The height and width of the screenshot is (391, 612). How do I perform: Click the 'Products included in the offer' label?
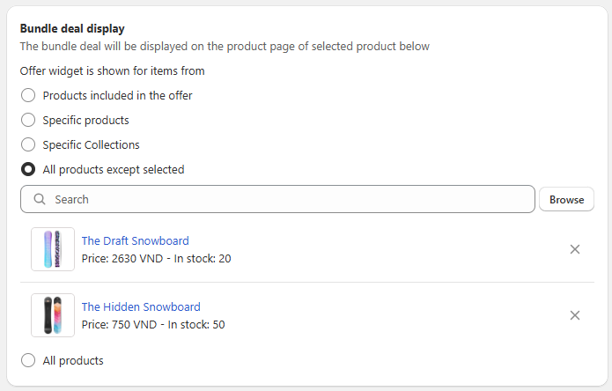(117, 95)
